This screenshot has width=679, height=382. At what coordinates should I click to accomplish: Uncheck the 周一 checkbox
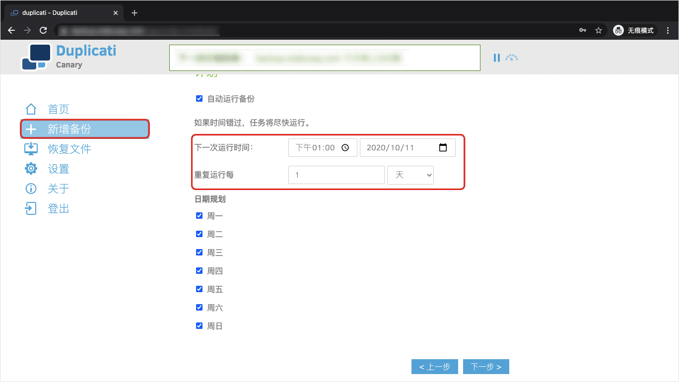pos(199,216)
